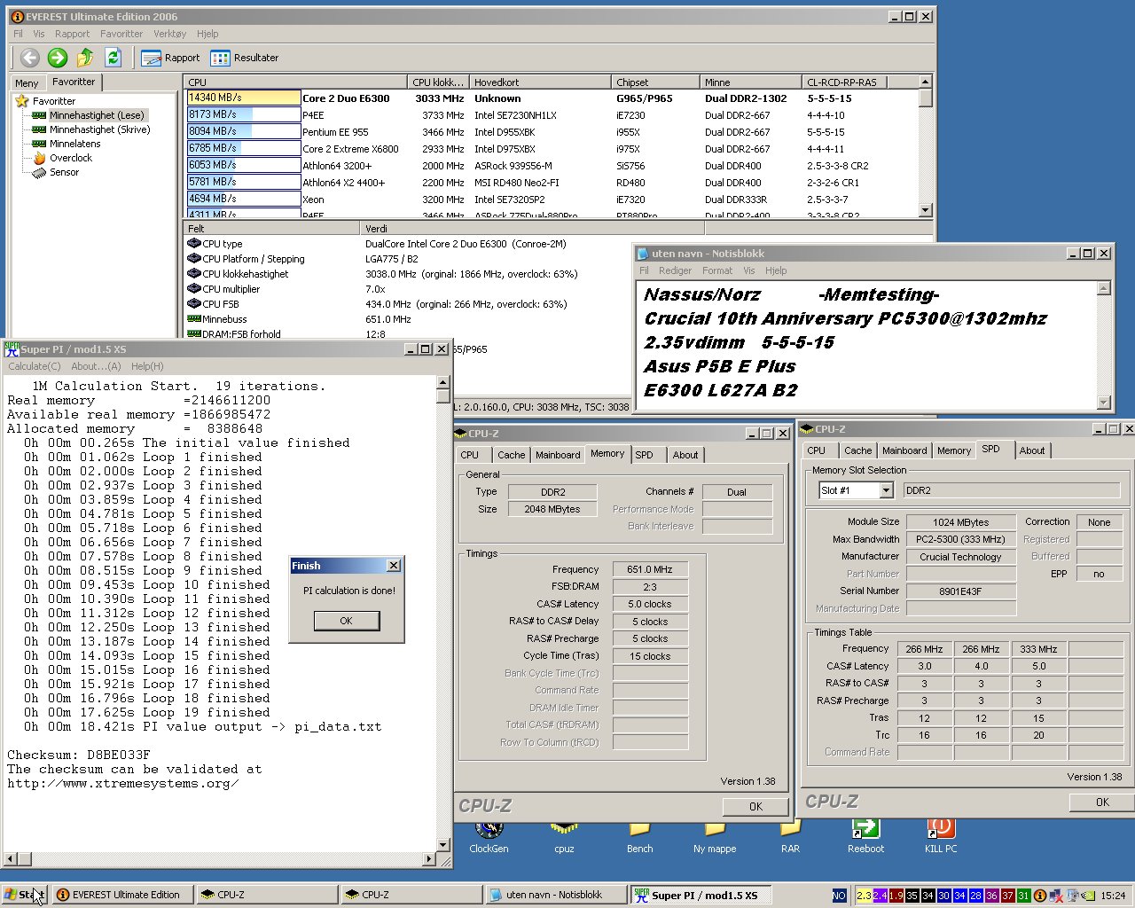The width and height of the screenshot is (1135, 908).
Task: Open the Vis menu in EVEREST
Action: 39,34
